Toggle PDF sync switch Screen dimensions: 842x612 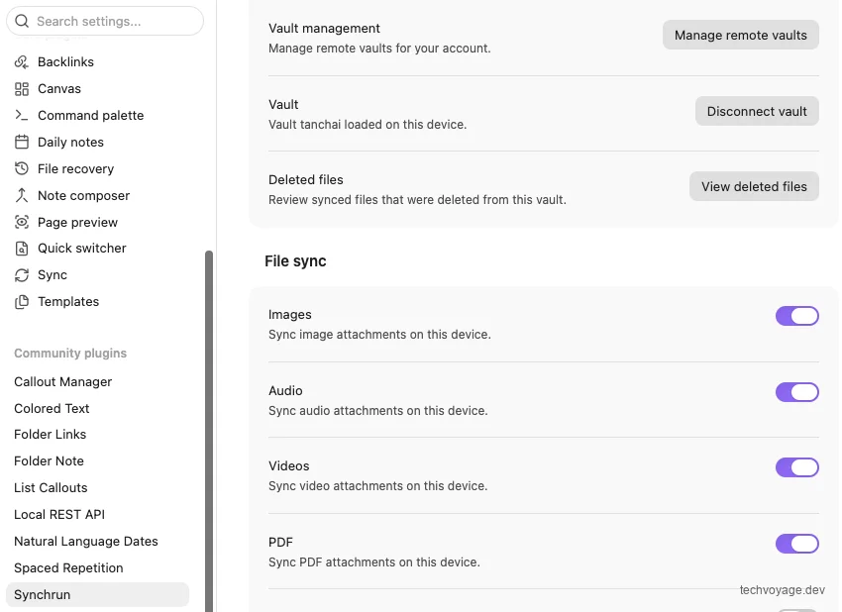pos(796,544)
